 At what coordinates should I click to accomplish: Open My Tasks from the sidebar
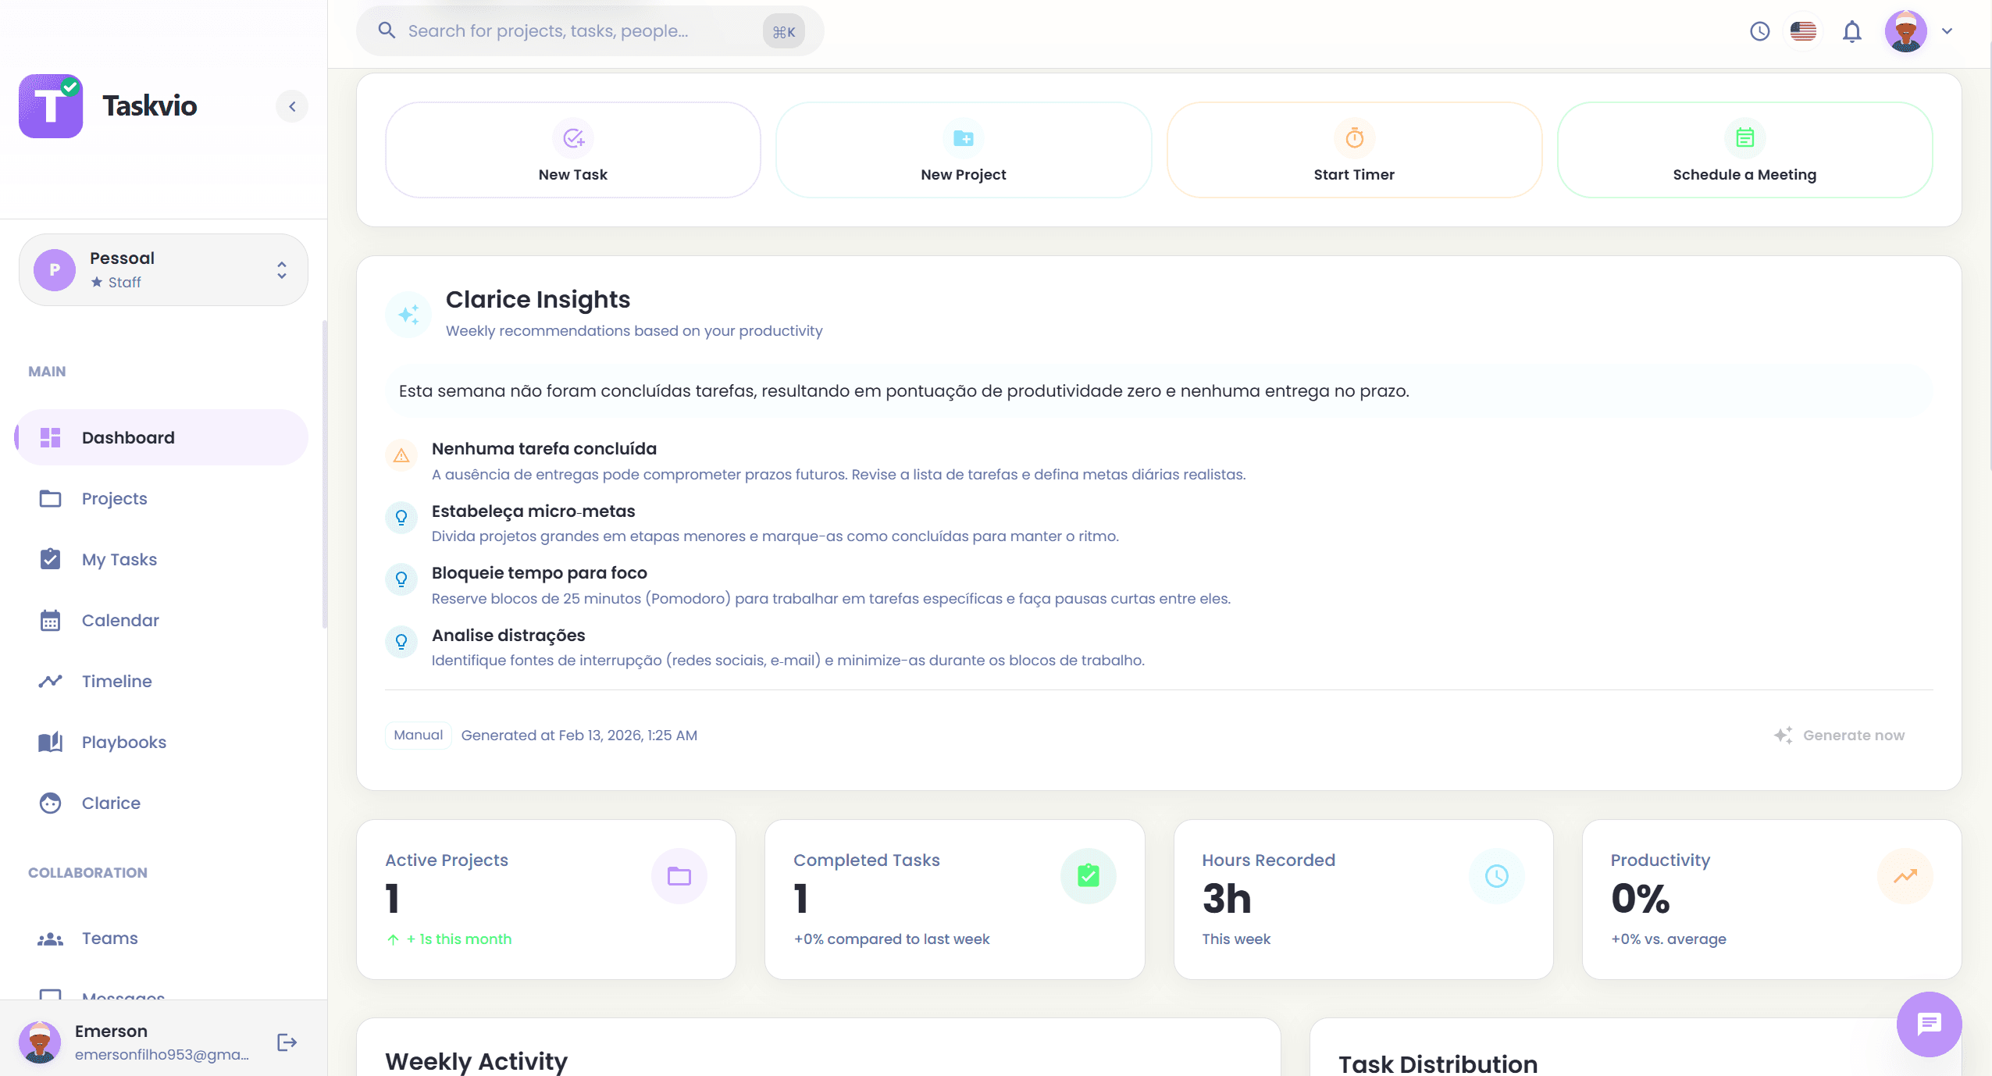[119, 559]
